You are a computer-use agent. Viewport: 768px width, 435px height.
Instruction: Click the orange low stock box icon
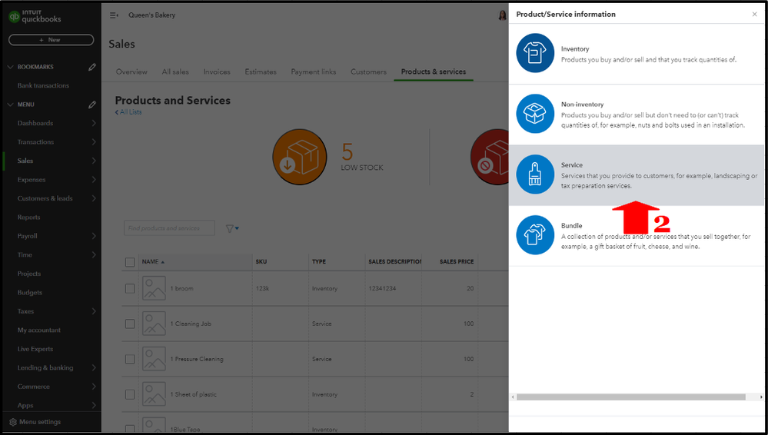click(x=300, y=157)
